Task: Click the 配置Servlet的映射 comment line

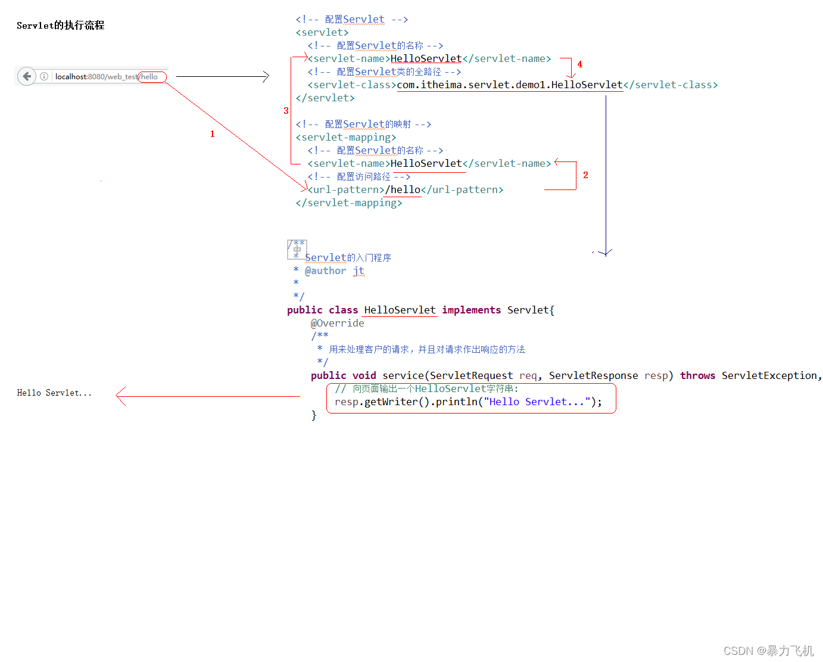Action: 363,124
